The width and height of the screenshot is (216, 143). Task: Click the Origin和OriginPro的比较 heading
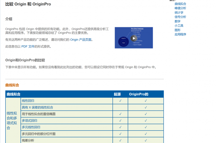(25, 60)
